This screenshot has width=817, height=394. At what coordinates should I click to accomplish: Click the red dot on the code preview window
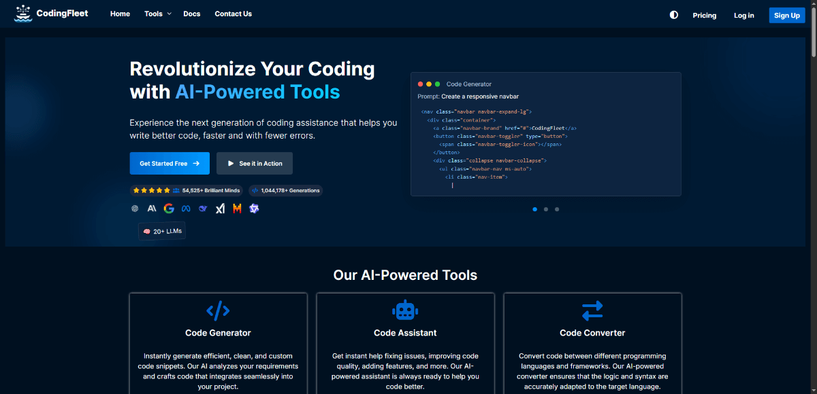point(420,84)
